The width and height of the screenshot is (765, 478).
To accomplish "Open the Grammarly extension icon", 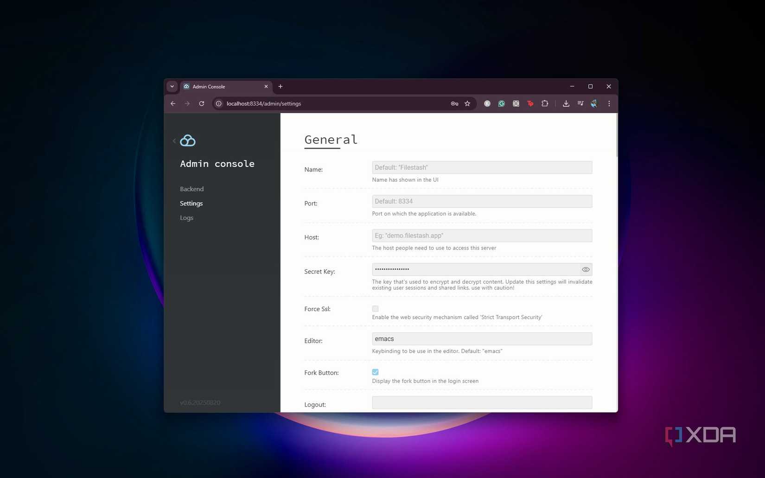I will click(x=501, y=103).
